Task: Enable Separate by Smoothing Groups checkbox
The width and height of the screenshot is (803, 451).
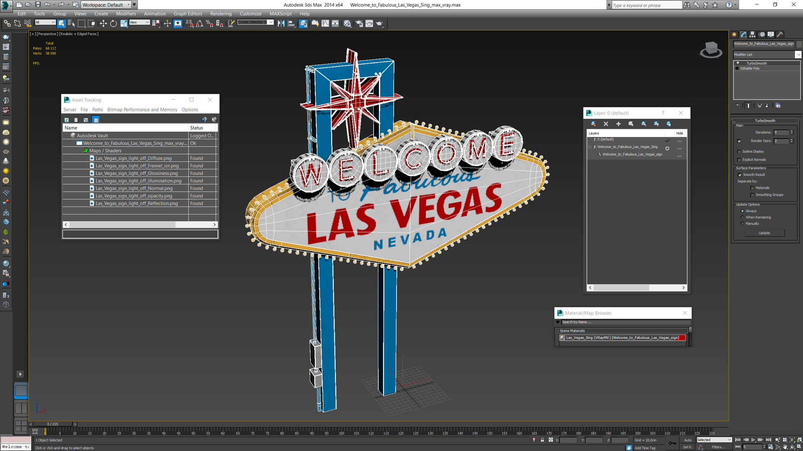Action: click(x=752, y=195)
